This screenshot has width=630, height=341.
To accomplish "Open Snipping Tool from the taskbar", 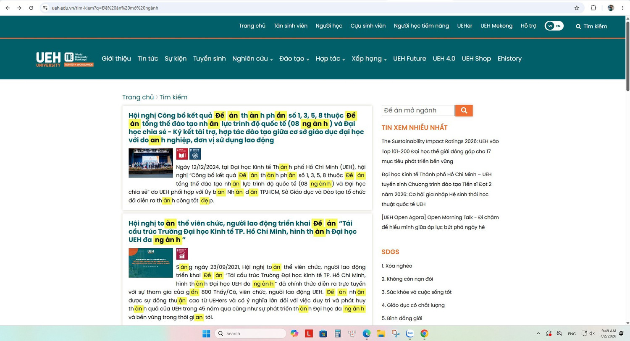I will click(395, 333).
